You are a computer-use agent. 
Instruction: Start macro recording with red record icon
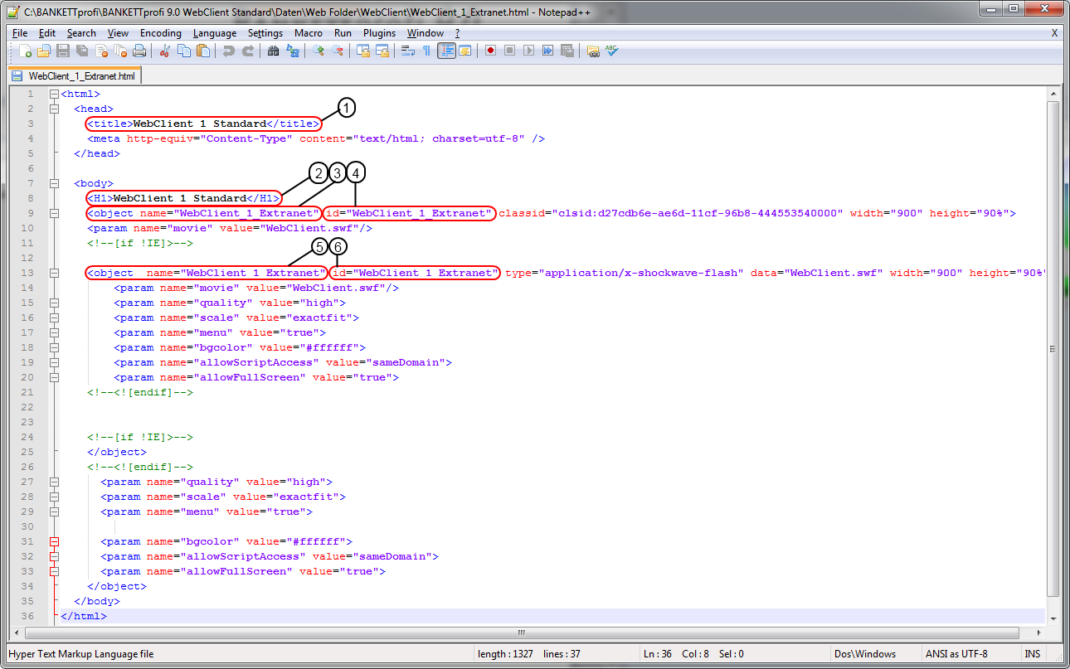click(490, 51)
